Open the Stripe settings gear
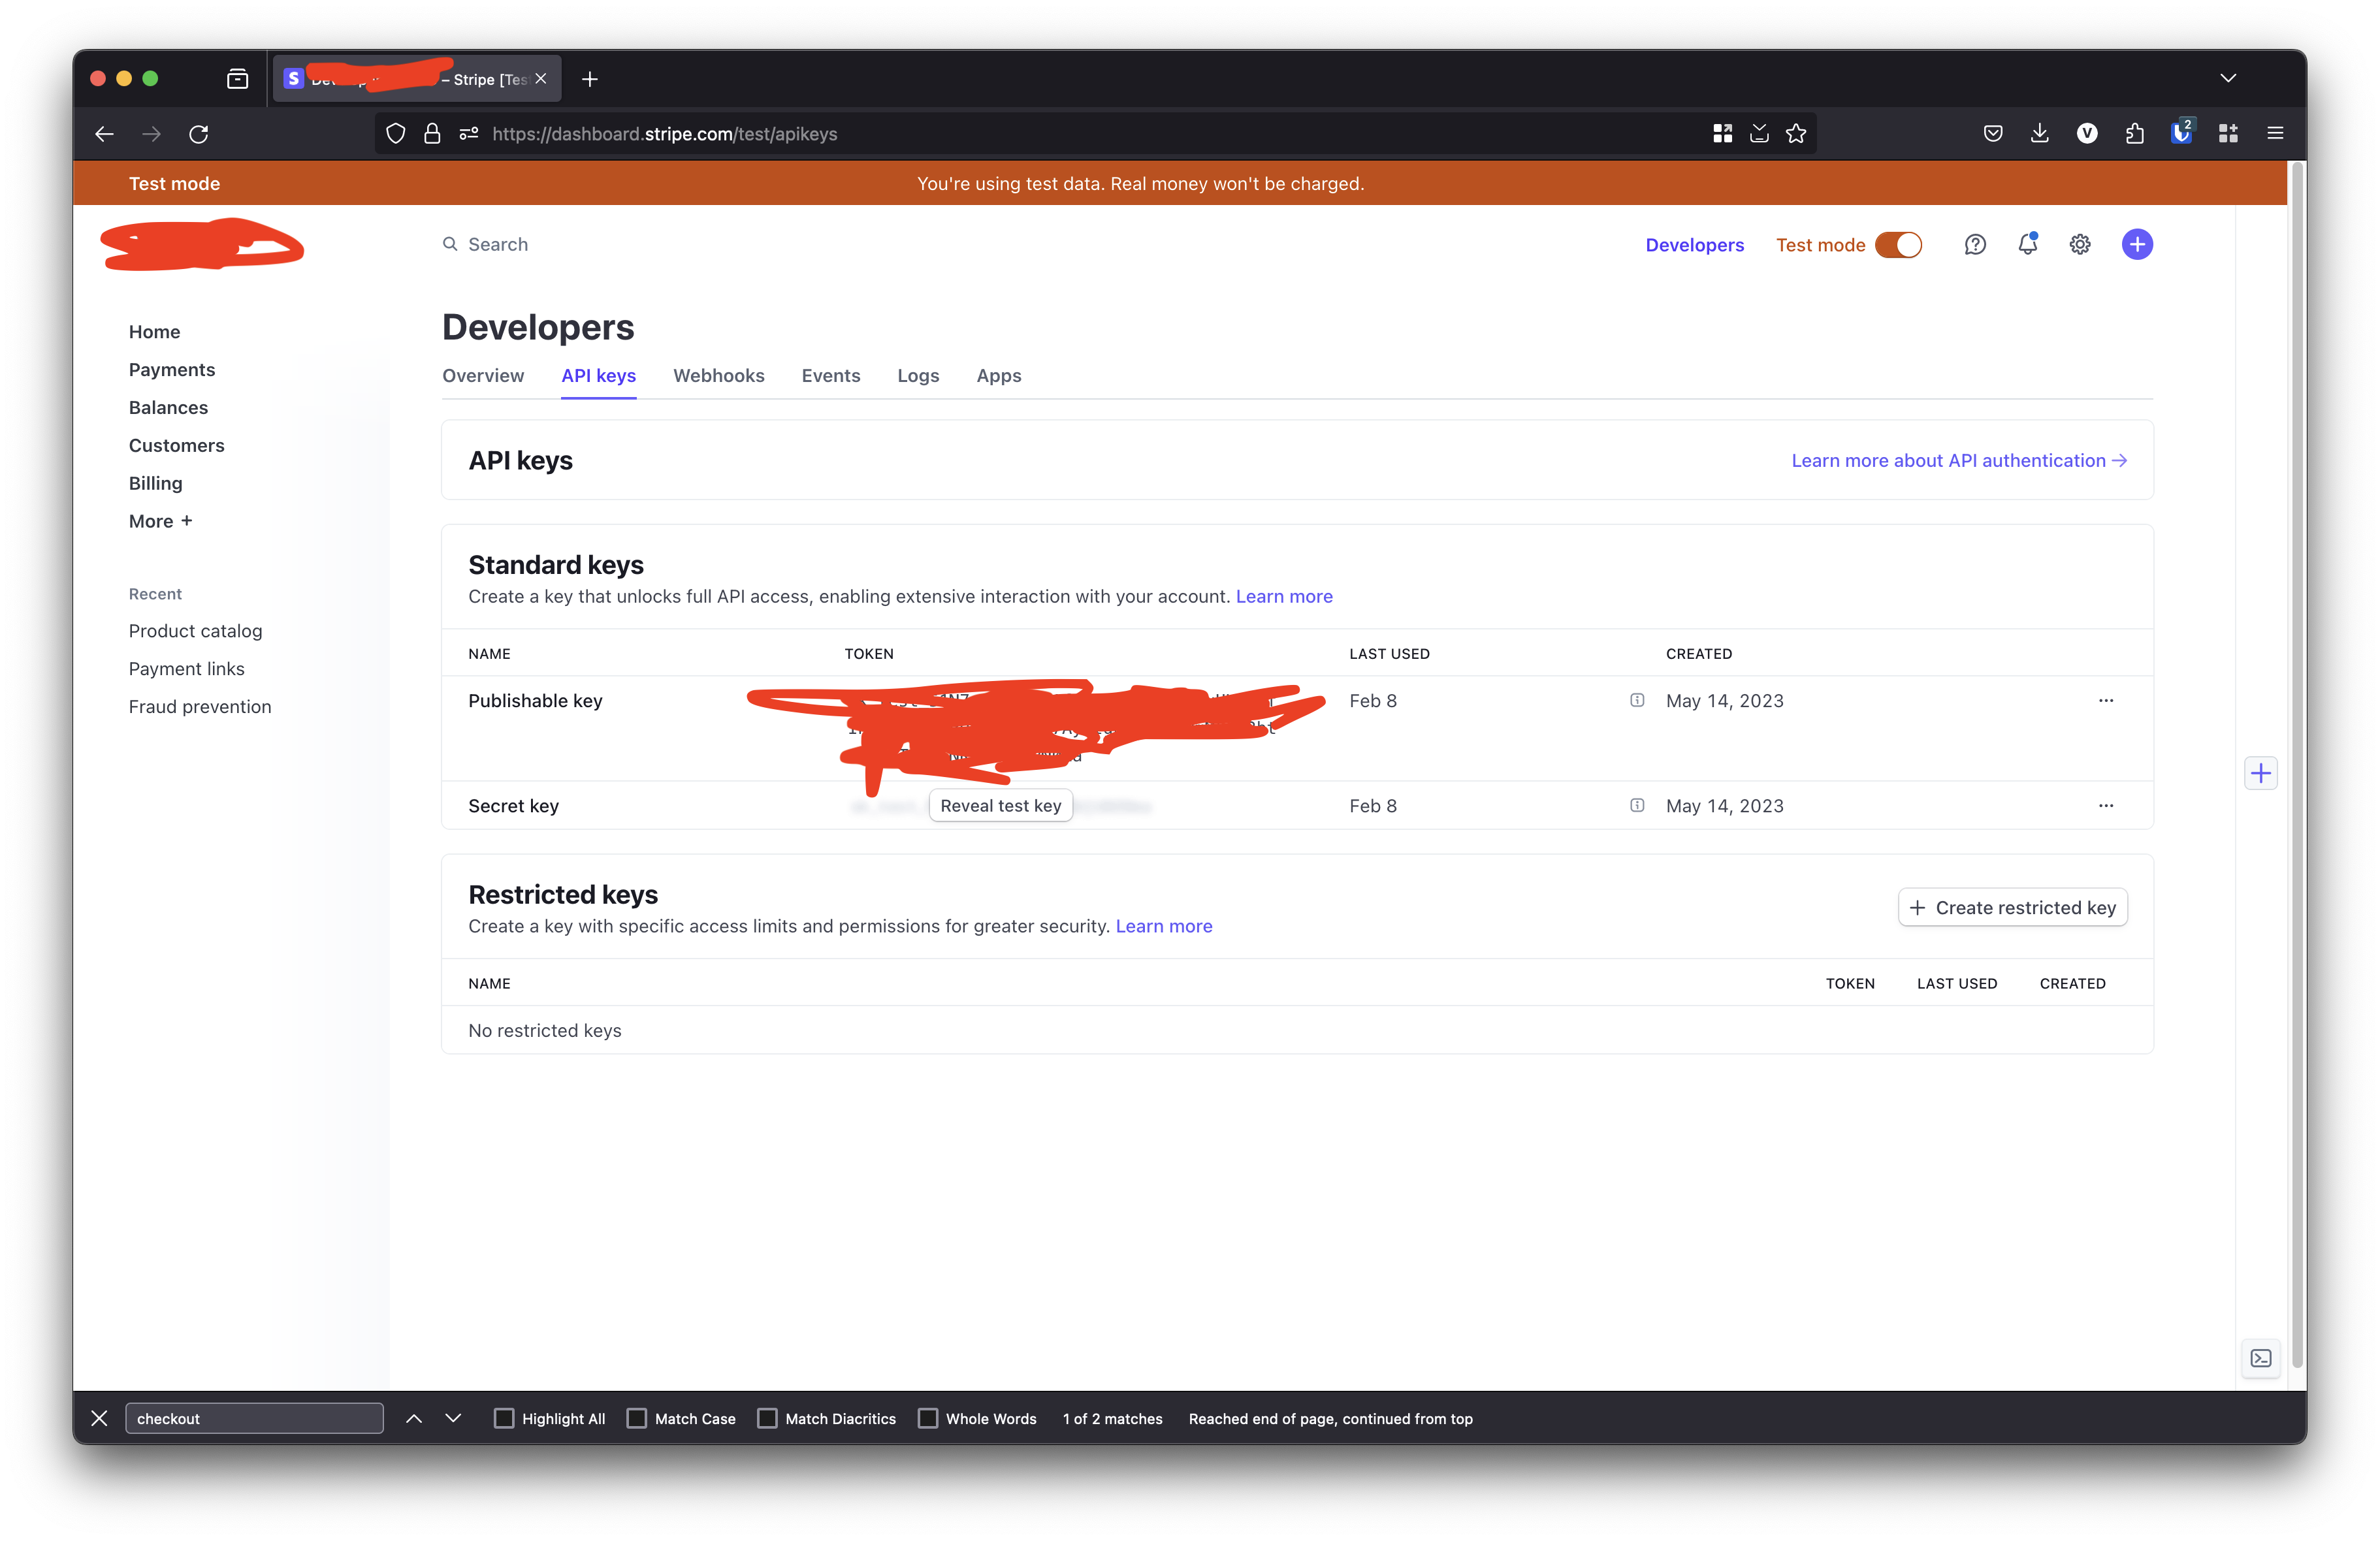The width and height of the screenshot is (2380, 1541). coord(2080,244)
